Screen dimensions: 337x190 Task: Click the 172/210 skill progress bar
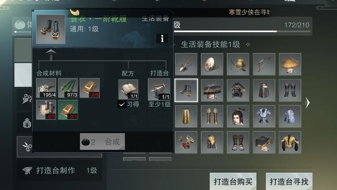(242, 32)
